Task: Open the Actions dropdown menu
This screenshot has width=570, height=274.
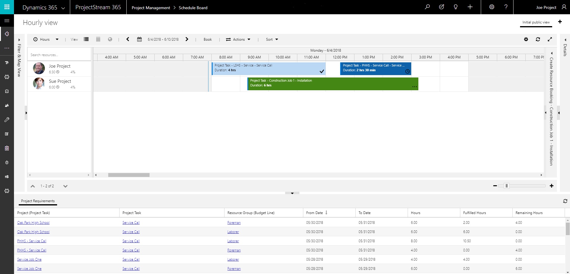Action: 238,39
